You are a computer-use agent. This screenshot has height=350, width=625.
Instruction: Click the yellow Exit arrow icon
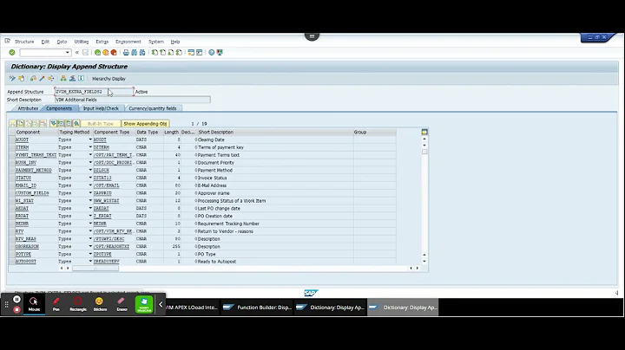[x=106, y=53]
